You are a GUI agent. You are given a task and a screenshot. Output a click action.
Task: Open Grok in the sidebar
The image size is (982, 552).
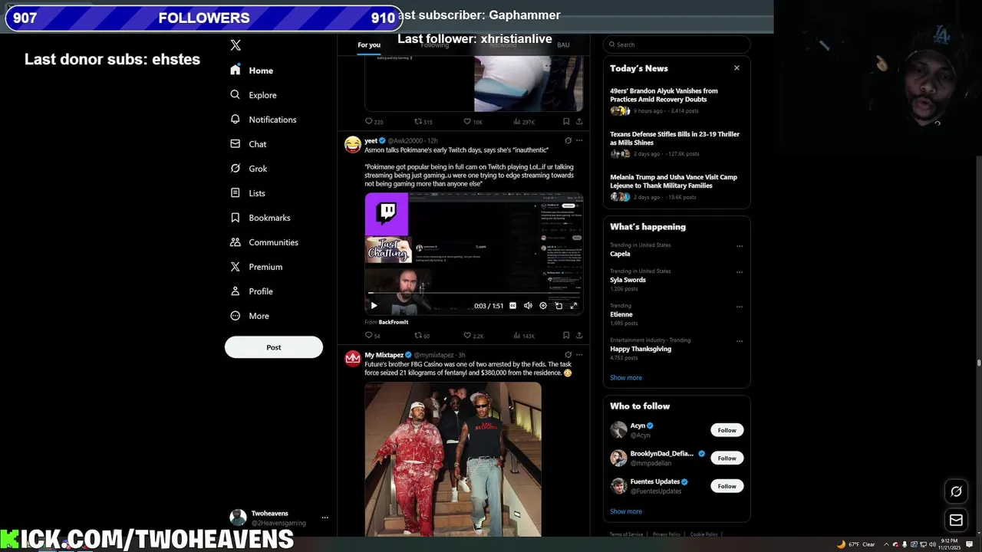coord(249,169)
